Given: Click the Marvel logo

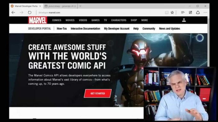Looking at the screenshot, I should click(37, 20).
